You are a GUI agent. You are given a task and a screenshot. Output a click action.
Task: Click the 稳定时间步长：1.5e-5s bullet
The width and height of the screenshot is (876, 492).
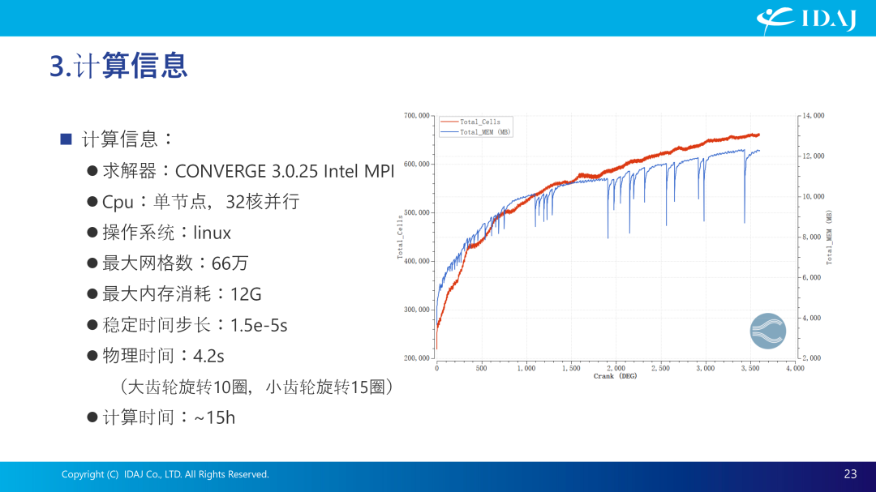(195, 325)
